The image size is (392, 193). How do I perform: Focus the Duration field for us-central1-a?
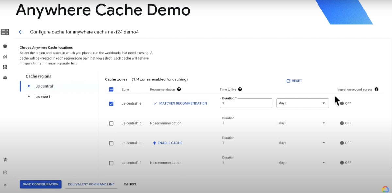click(246, 103)
